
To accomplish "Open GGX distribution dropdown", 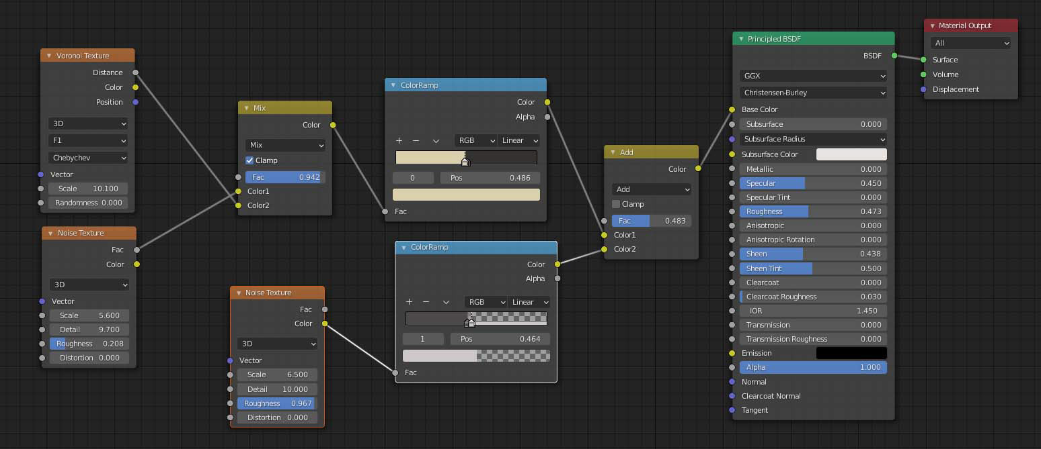I will 813,76.
